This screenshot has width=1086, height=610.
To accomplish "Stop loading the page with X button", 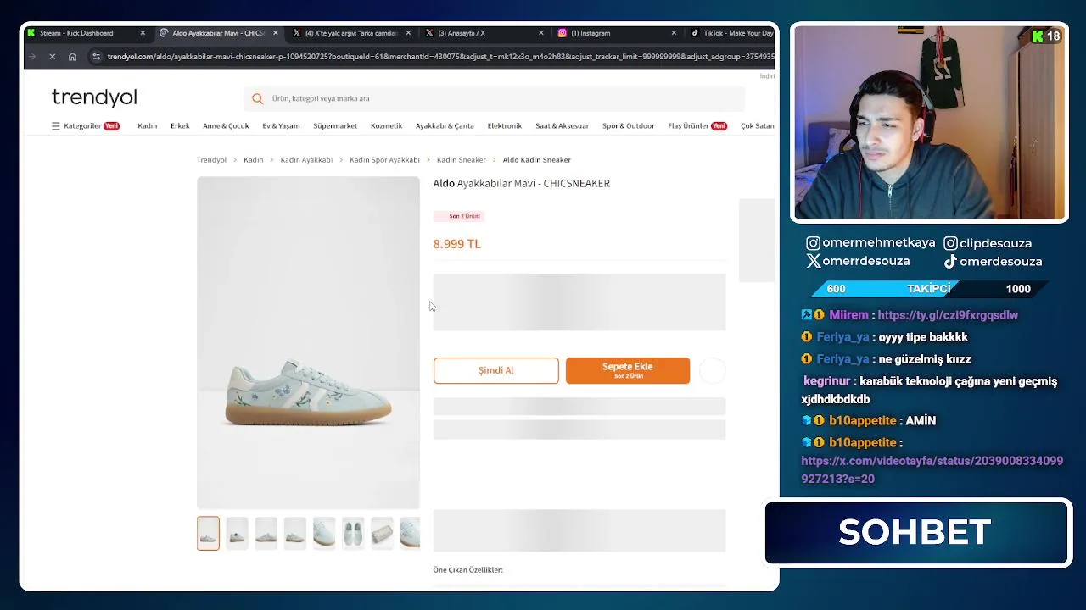I will 52,57.
